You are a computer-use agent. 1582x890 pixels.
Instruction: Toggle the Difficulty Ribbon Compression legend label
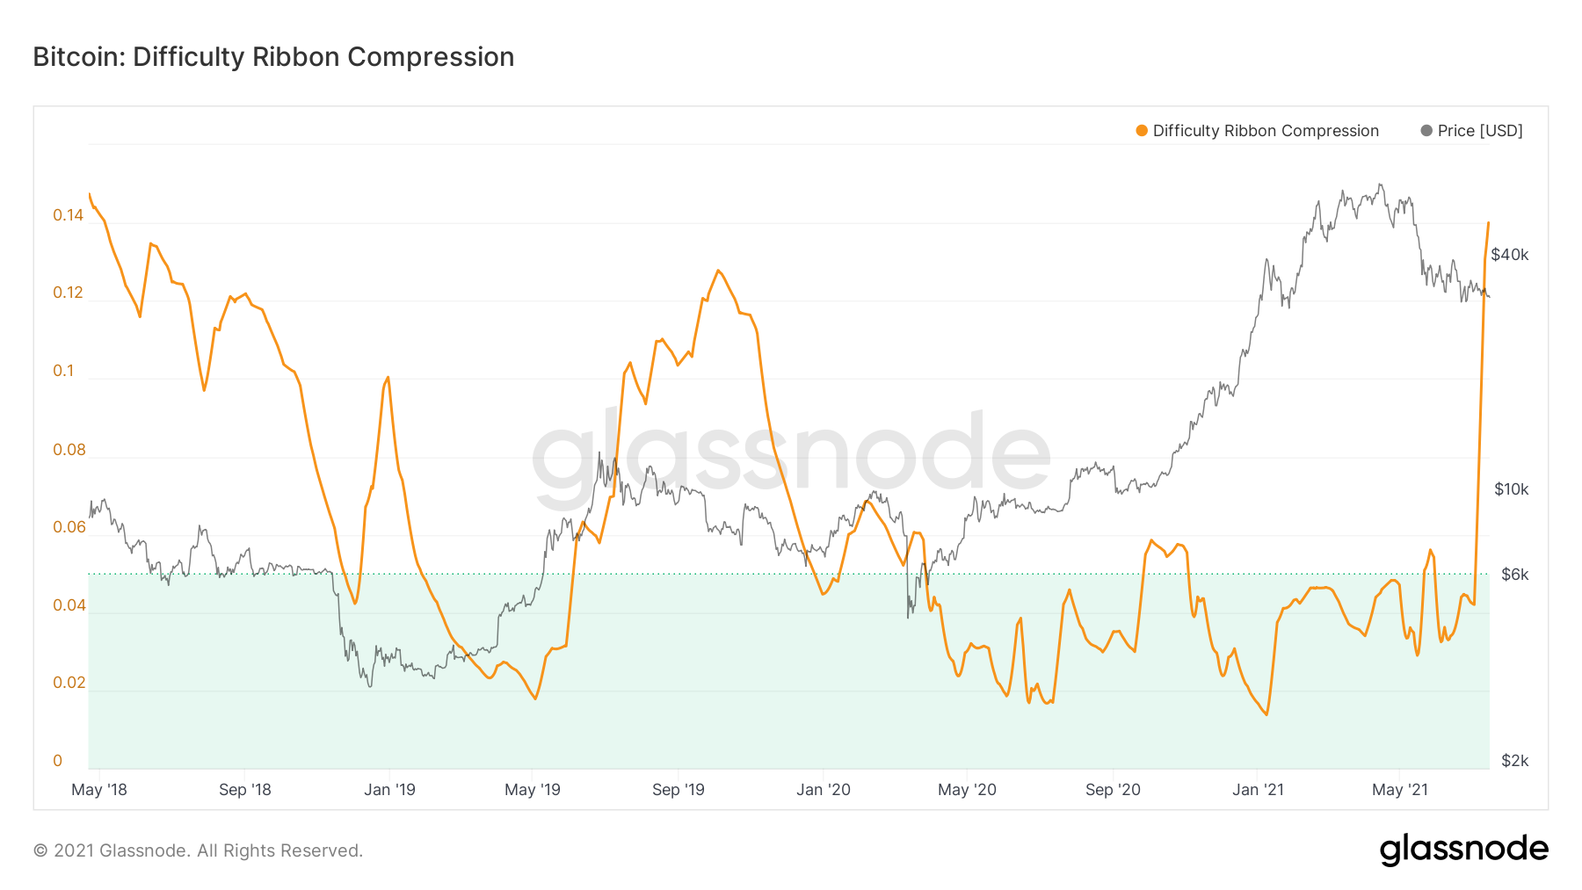[x=1266, y=131]
